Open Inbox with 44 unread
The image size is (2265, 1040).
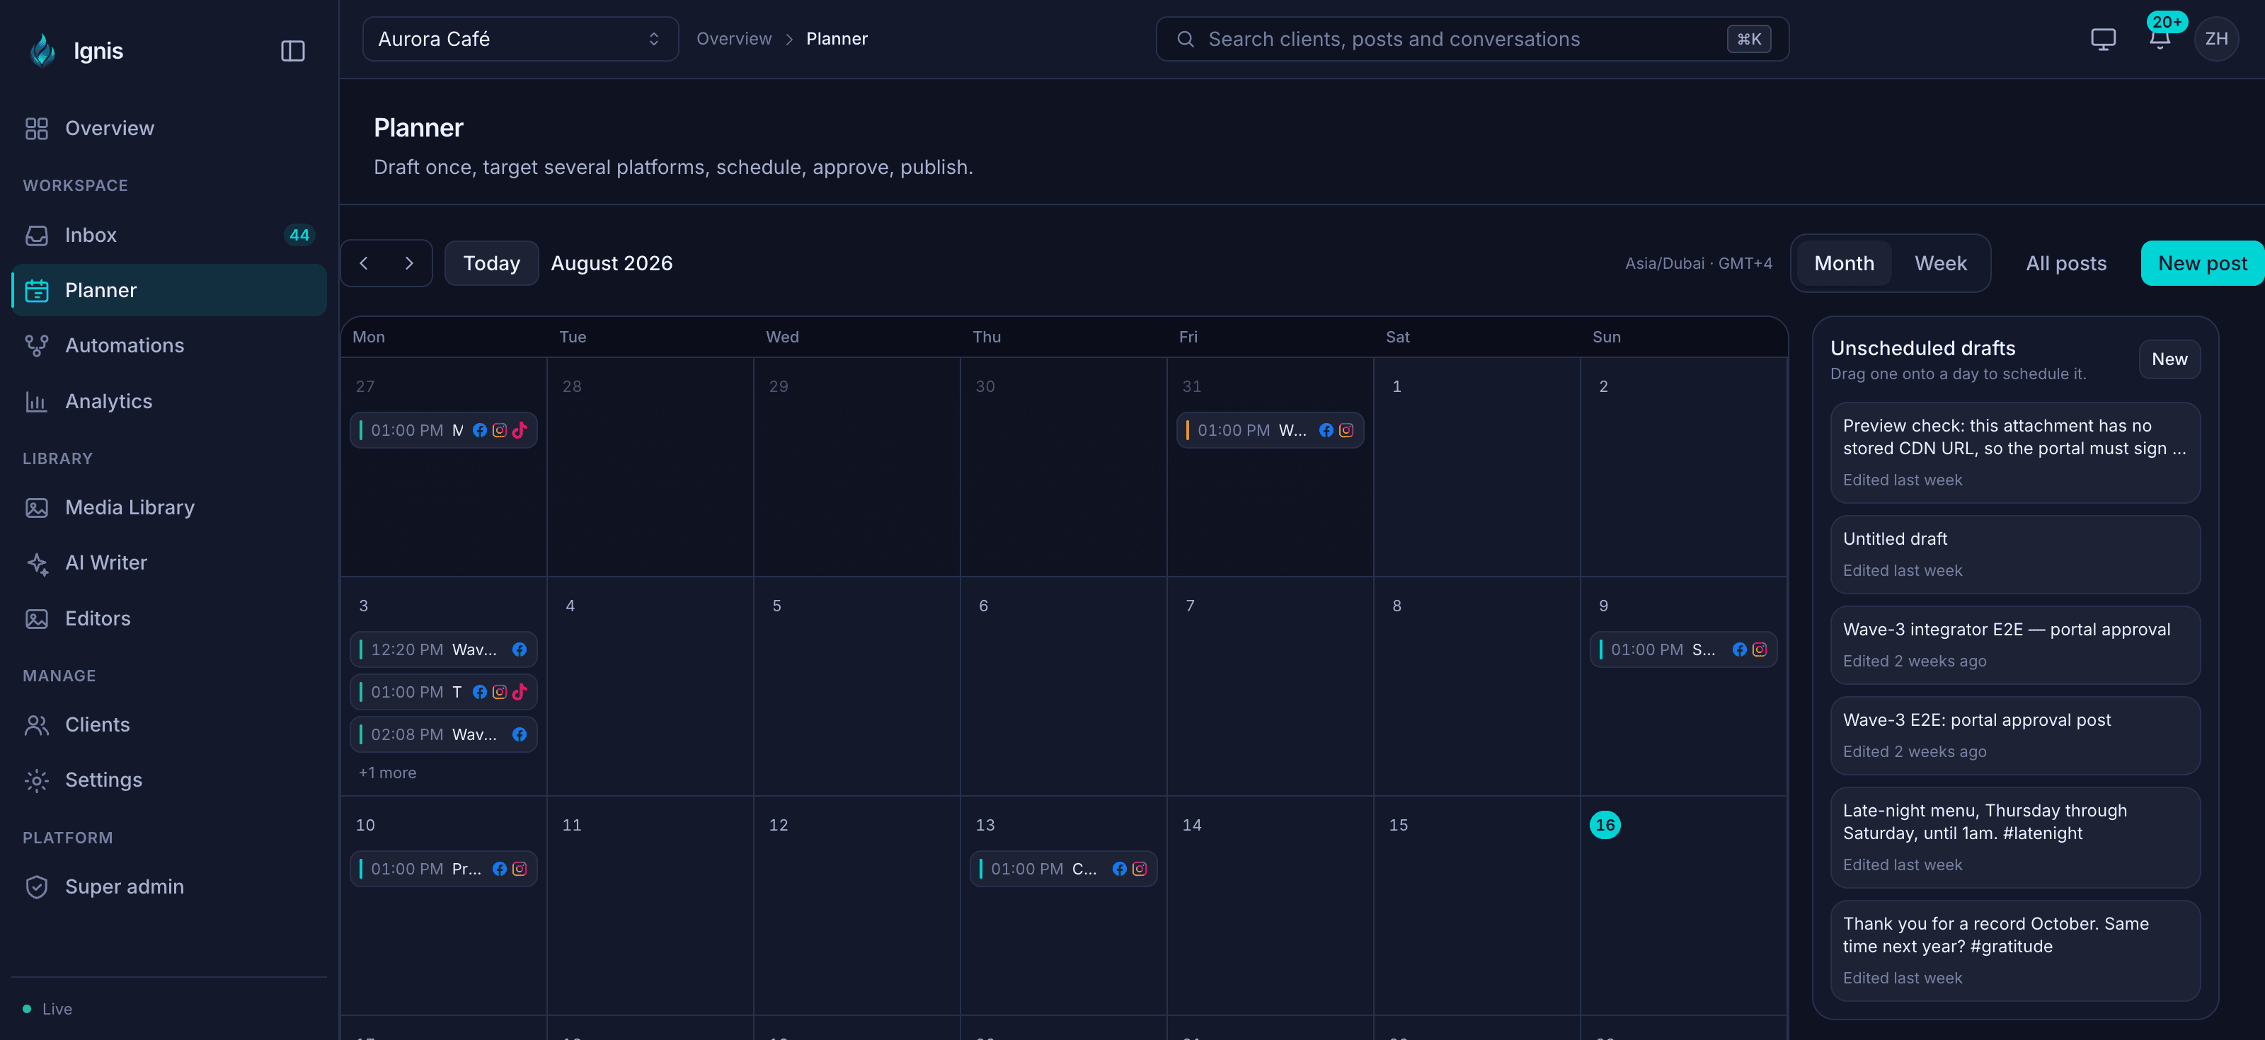(x=169, y=235)
